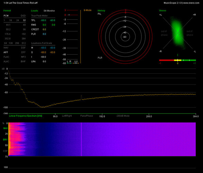Screen dimensions: 203x173
Task: Select the 44.1 sample rate value
Action: (x=8, y=25)
